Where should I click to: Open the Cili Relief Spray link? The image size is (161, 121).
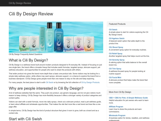coord(115,53)
